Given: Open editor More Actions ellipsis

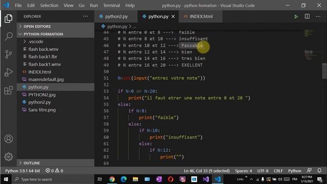Looking at the screenshot, I should point(318,16).
